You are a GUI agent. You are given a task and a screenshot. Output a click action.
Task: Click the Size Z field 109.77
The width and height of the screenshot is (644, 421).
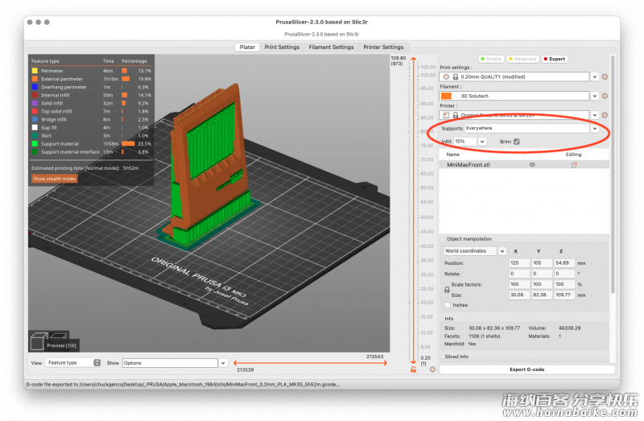564,295
